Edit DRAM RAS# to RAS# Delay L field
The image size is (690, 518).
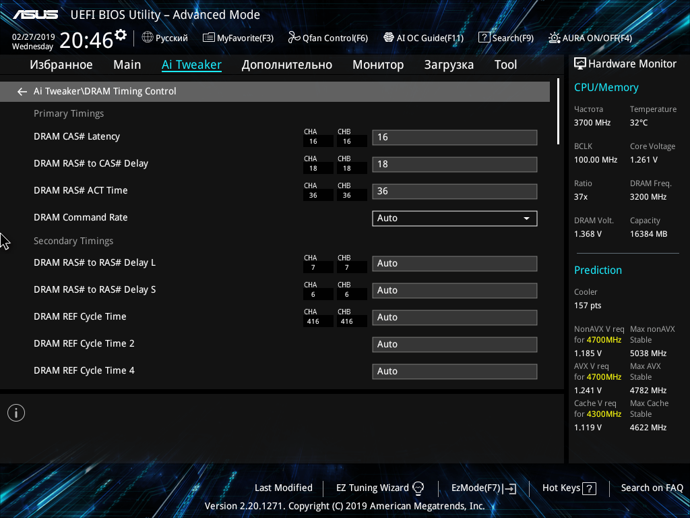click(x=455, y=264)
